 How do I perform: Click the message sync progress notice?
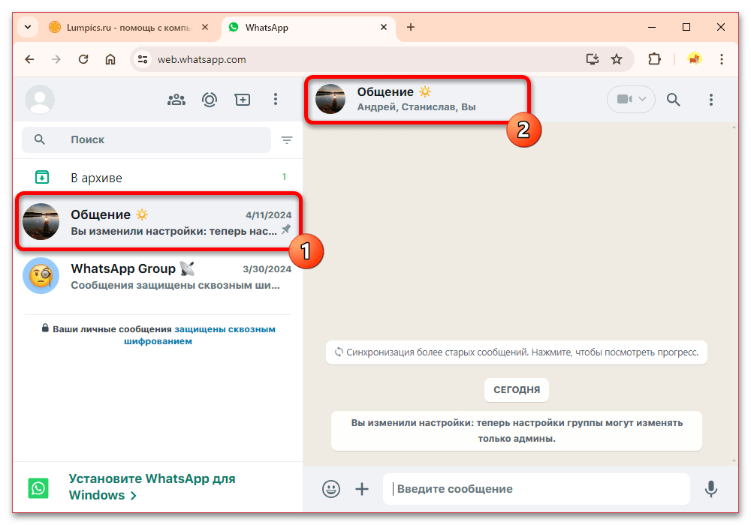click(x=517, y=352)
